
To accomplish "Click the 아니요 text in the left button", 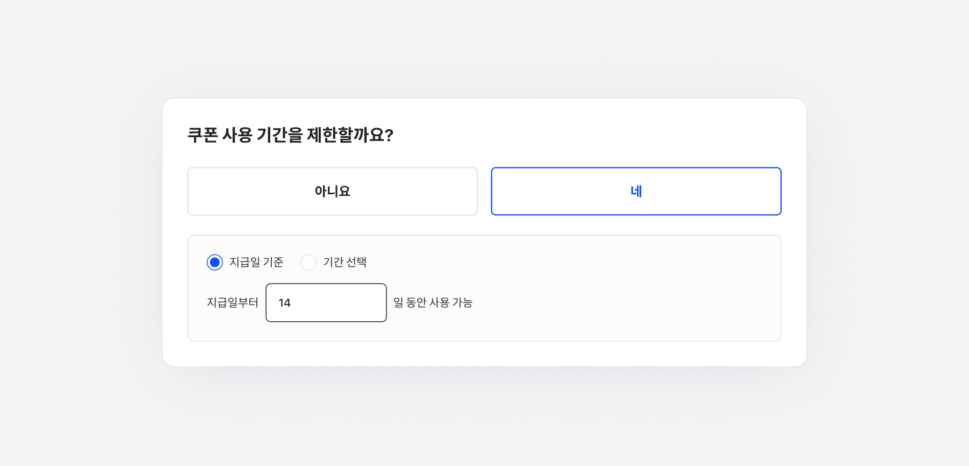I will coord(332,191).
